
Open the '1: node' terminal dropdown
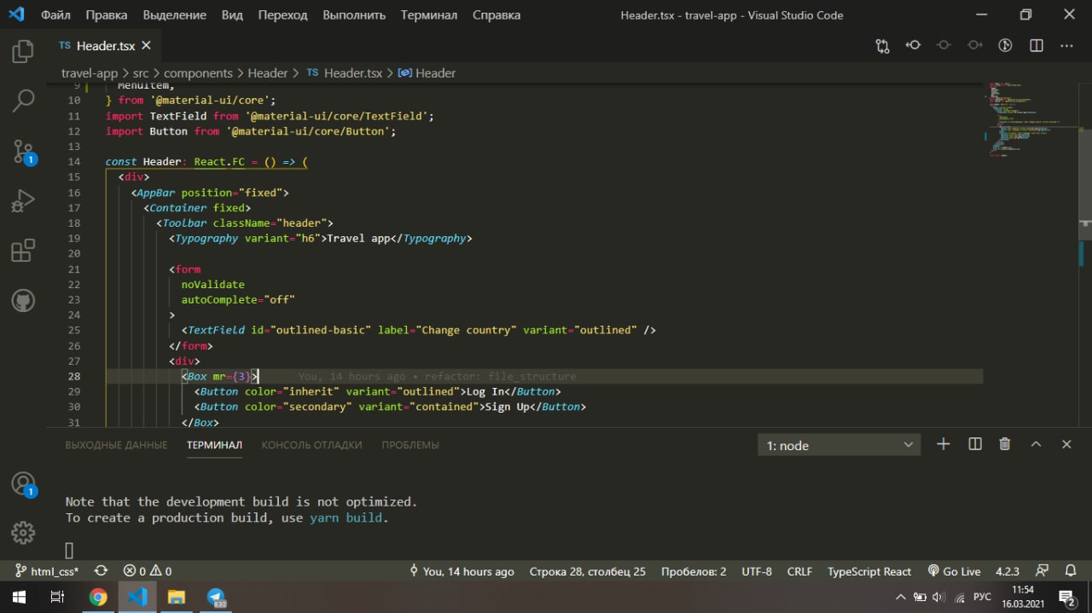click(839, 445)
